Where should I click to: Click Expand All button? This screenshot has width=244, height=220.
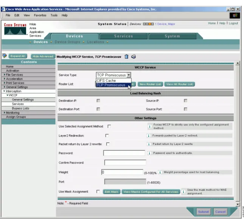[x=17, y=56]
